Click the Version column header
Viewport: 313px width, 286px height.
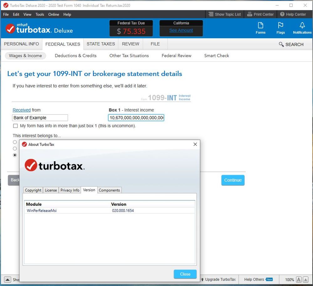[153, 204]
